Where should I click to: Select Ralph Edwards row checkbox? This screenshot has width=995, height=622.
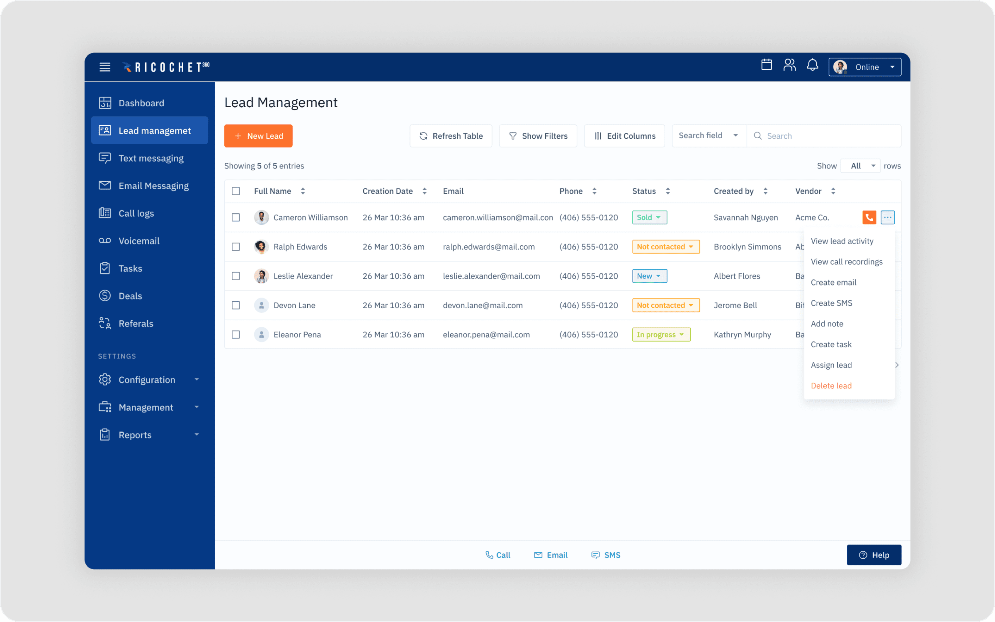[235, 247]
